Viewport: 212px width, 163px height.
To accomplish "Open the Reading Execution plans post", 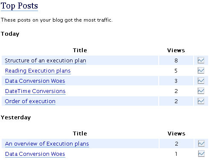I will 38,71.
